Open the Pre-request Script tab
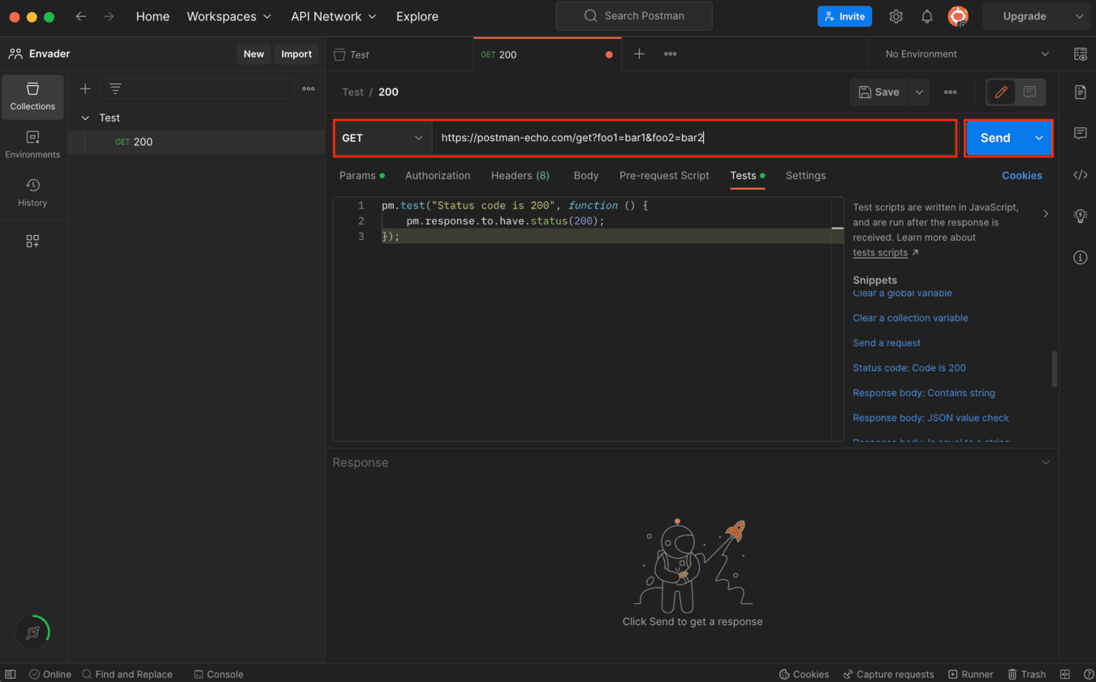Viewport: 1096px width, 682px height. (x=663, y=175)
